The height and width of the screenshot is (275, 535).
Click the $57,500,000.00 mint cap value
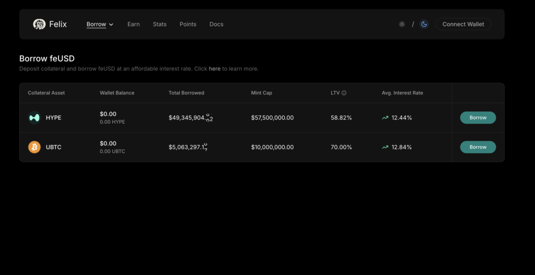pos(272,118)
